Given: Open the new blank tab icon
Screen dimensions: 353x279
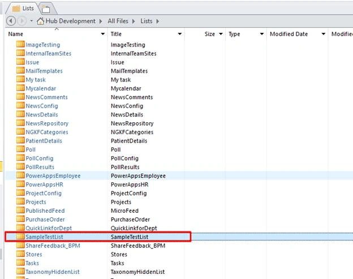Looking at the screenshot, I should pyautogui.click(x=46, y=9).
